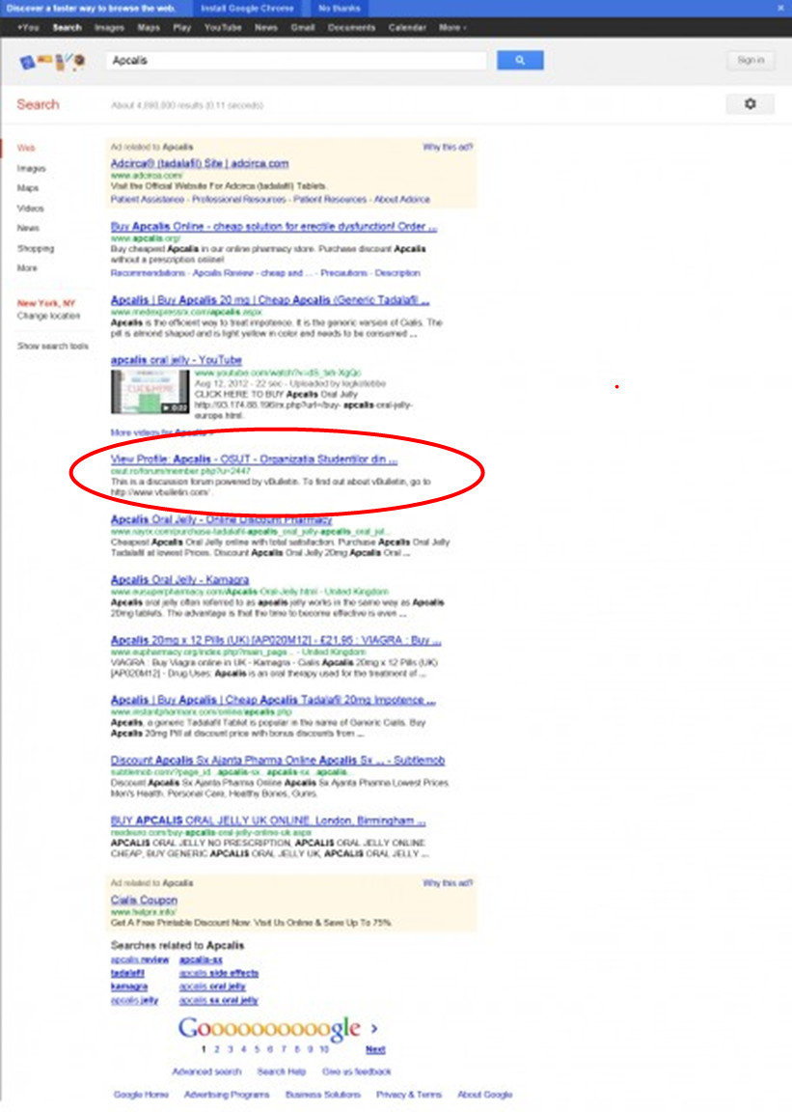Open News in the top black bar
792x1112 pixels.
[x=266, y=28]
